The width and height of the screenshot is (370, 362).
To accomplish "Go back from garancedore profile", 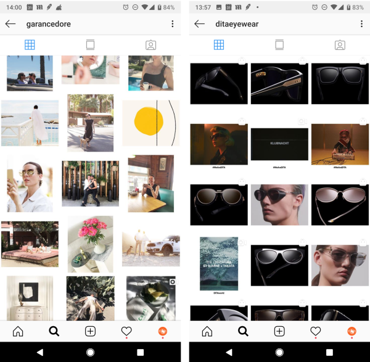I will 10,24.
